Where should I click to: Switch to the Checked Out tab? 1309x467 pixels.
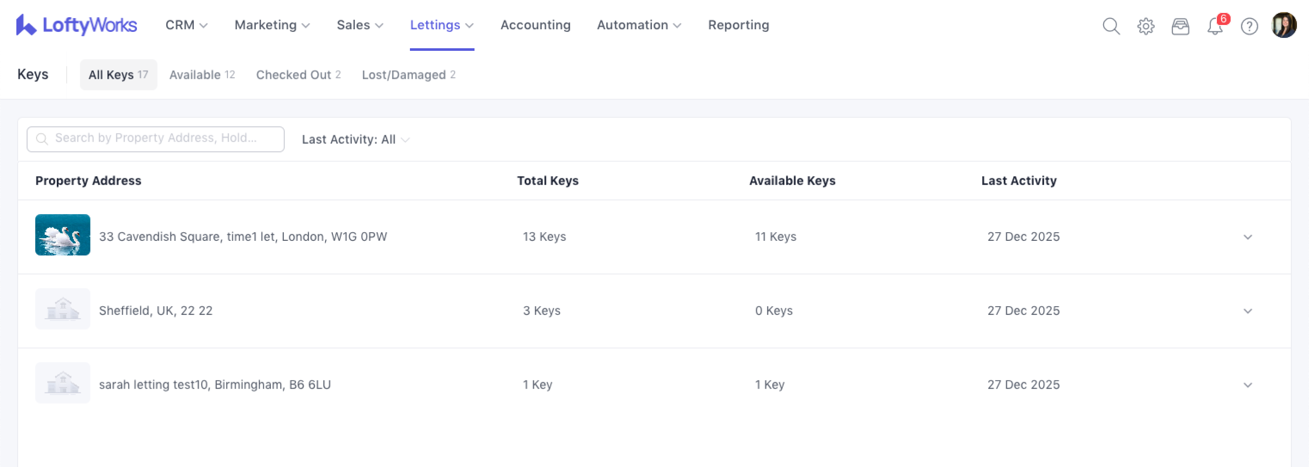point(298,75)
